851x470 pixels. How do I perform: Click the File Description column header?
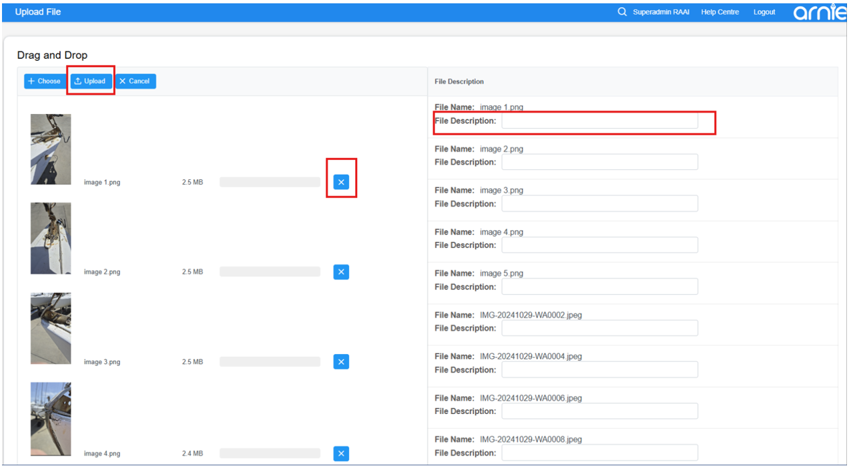[459, 81]
